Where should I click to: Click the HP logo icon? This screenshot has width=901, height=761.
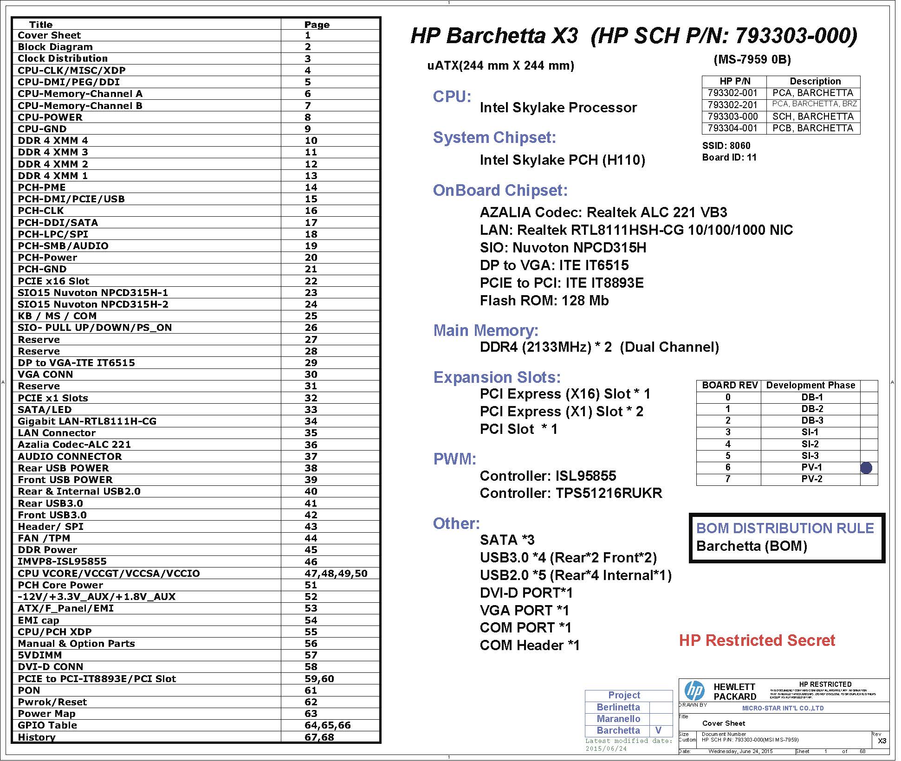(695, 691)
